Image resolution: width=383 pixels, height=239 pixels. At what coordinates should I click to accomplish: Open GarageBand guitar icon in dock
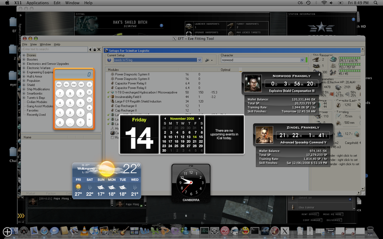tap(124, 230)
